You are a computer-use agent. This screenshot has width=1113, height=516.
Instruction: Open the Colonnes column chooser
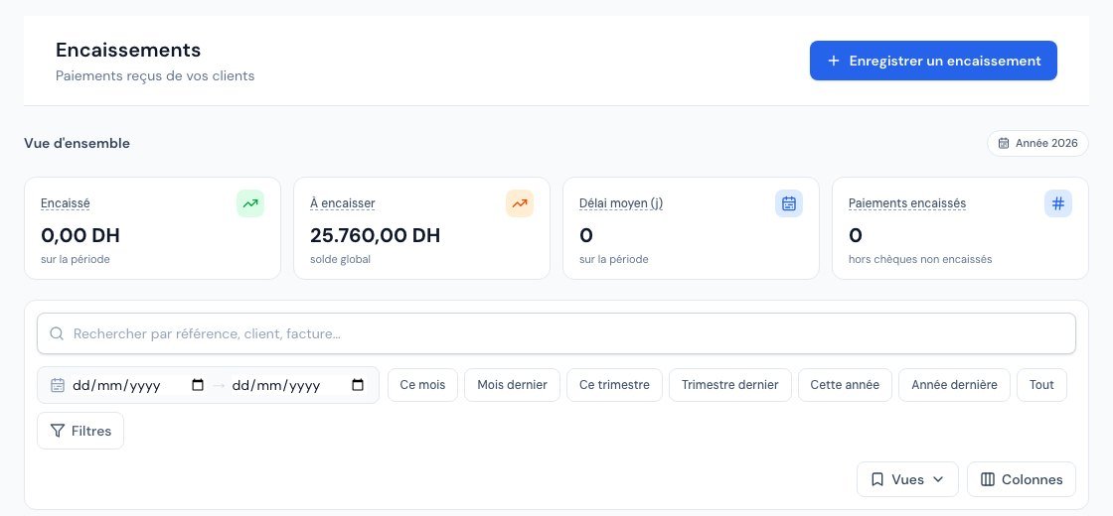tap(1022, 480)
